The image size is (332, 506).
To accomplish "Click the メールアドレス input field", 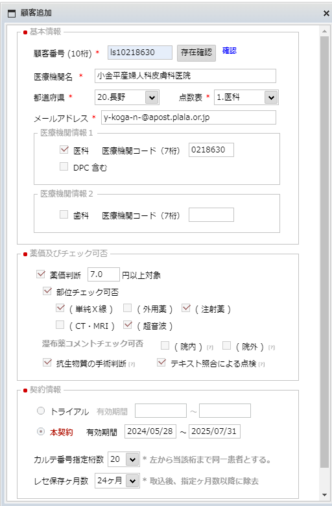I will [189, 117].
